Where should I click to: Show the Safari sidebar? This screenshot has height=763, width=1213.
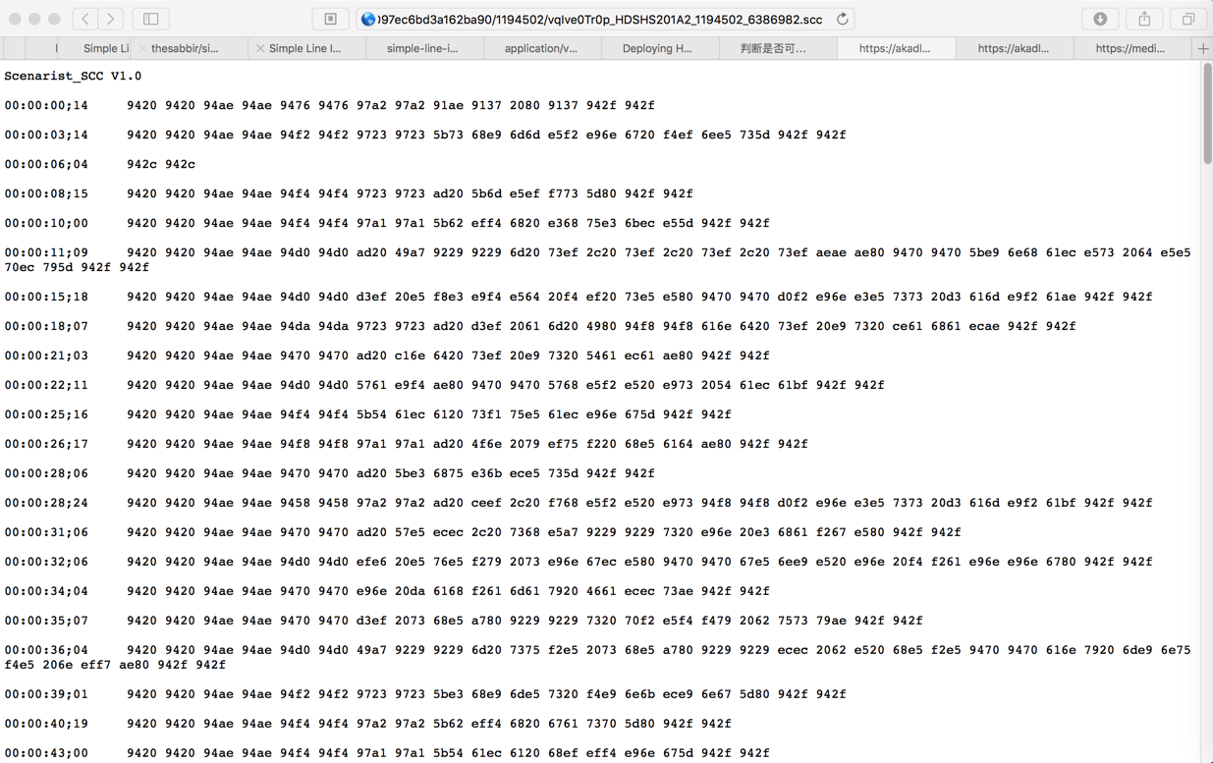150,19
